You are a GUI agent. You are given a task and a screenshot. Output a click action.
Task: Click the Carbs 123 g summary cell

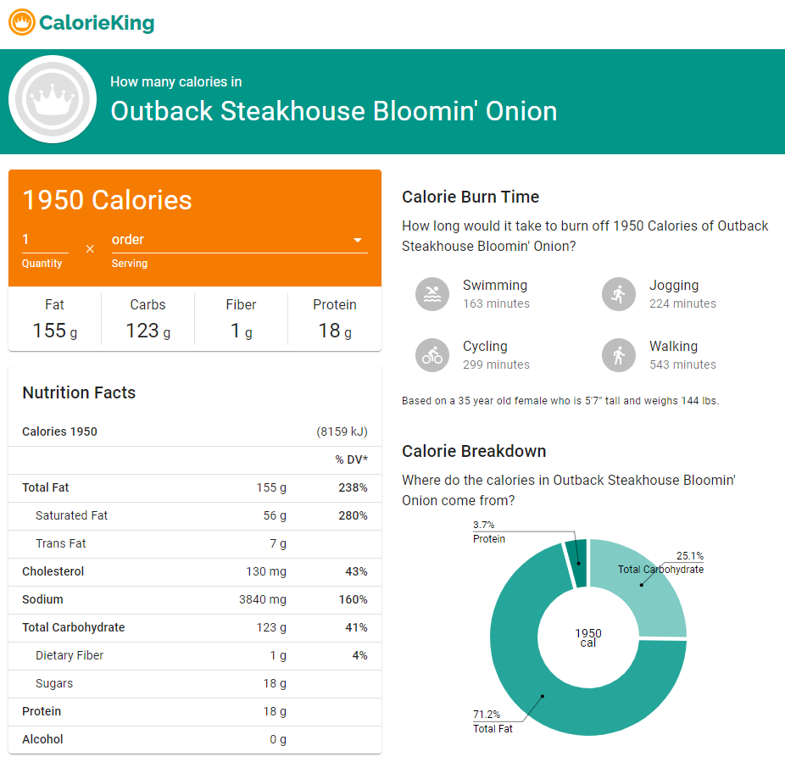click(x=148, y=320)
